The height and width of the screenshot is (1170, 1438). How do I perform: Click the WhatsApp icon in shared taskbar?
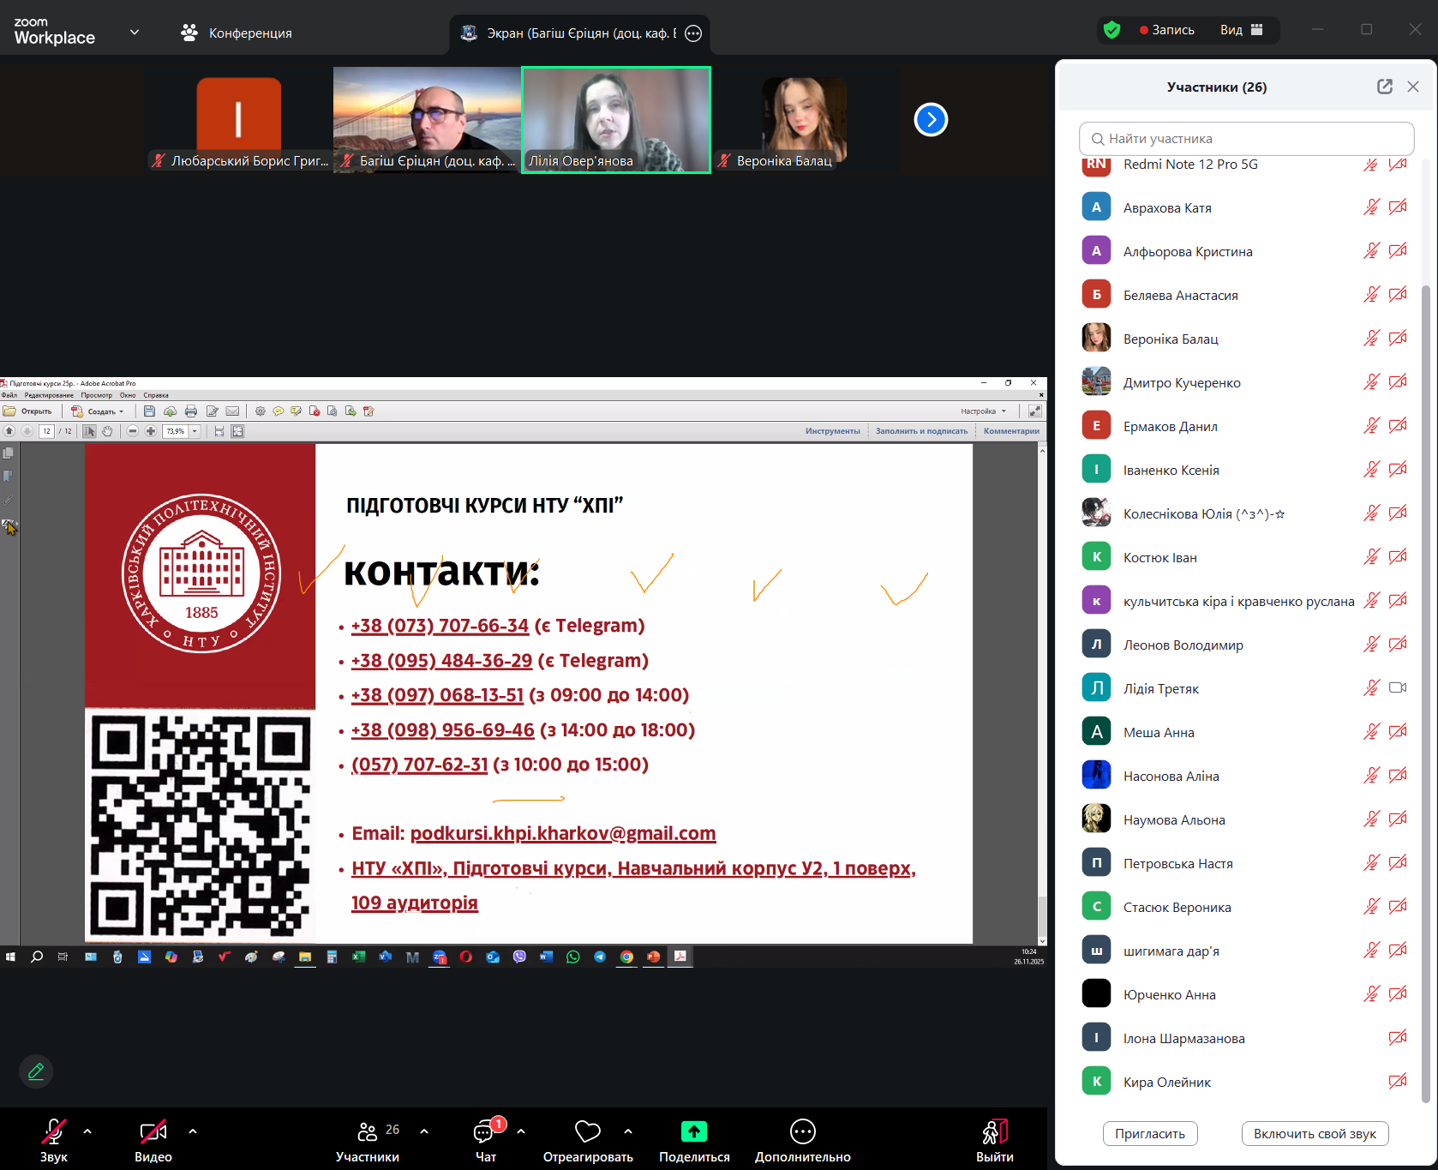point(573,957)
